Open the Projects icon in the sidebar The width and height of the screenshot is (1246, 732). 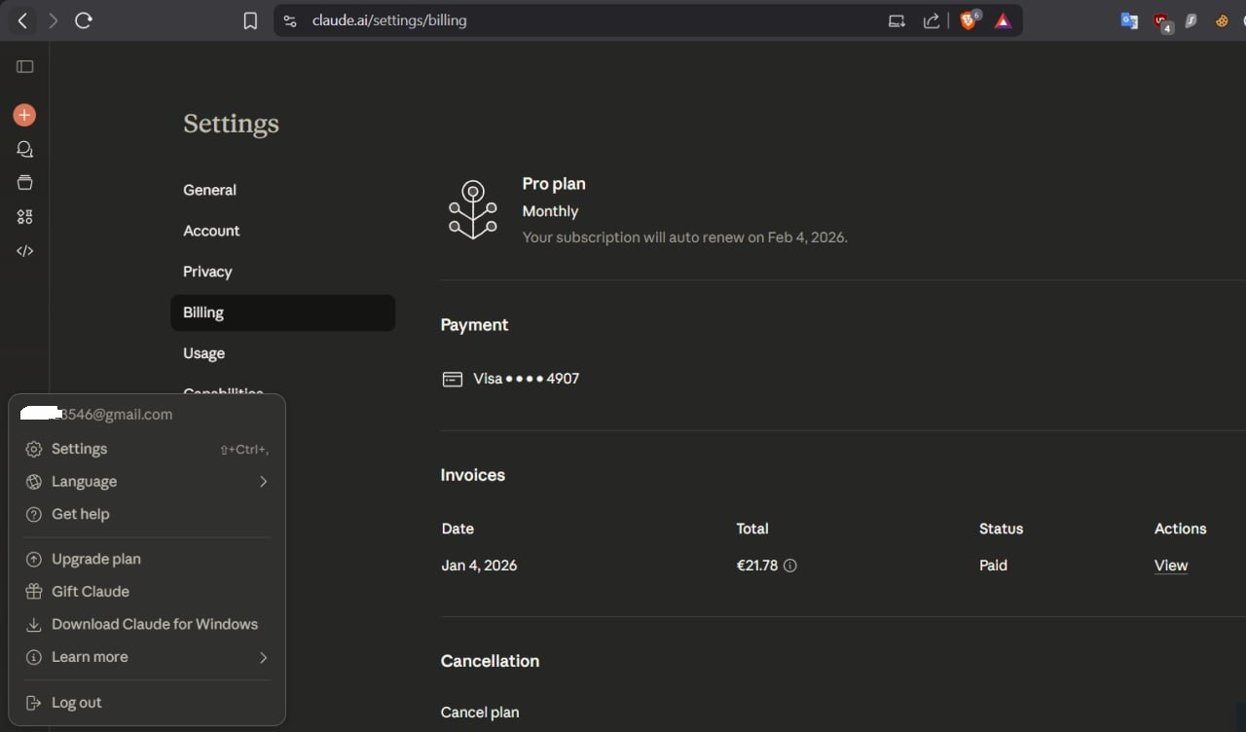coord(24,182)
